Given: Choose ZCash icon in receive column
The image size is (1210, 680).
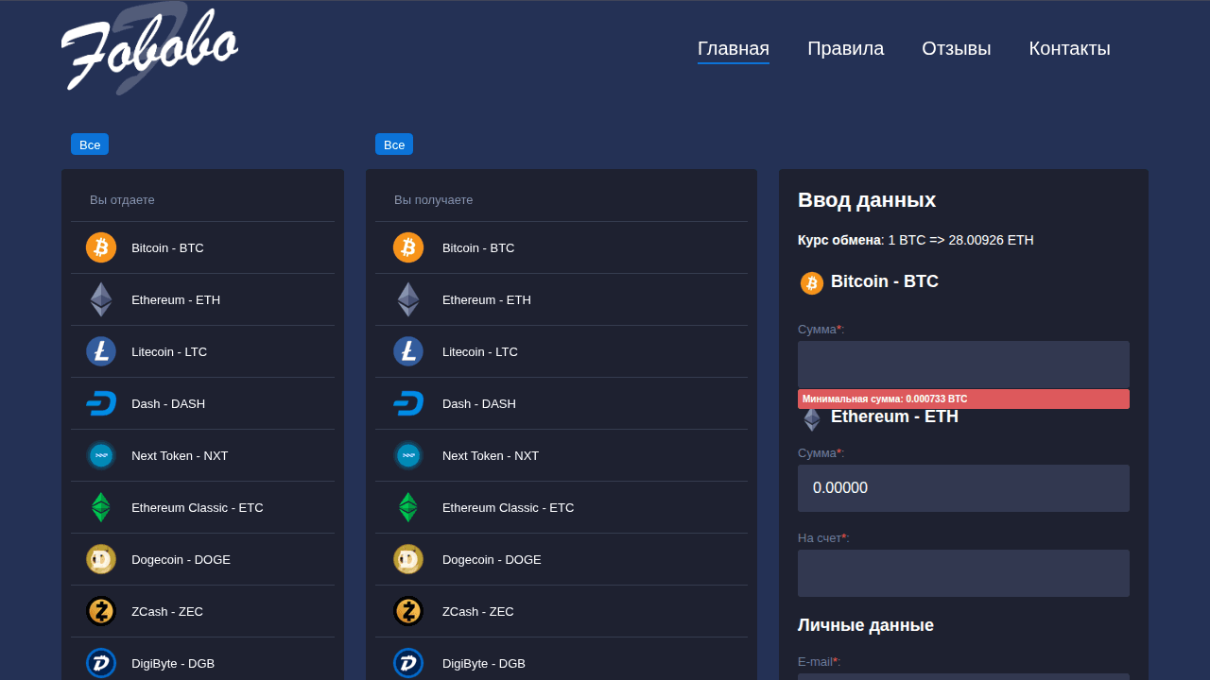Looking at the screenshot, I should (408, 611).
